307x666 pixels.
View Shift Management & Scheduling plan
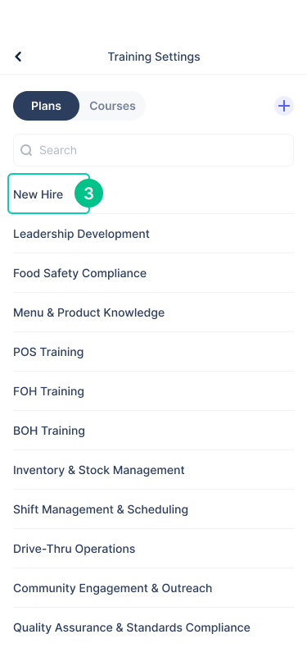click(154, 509)
